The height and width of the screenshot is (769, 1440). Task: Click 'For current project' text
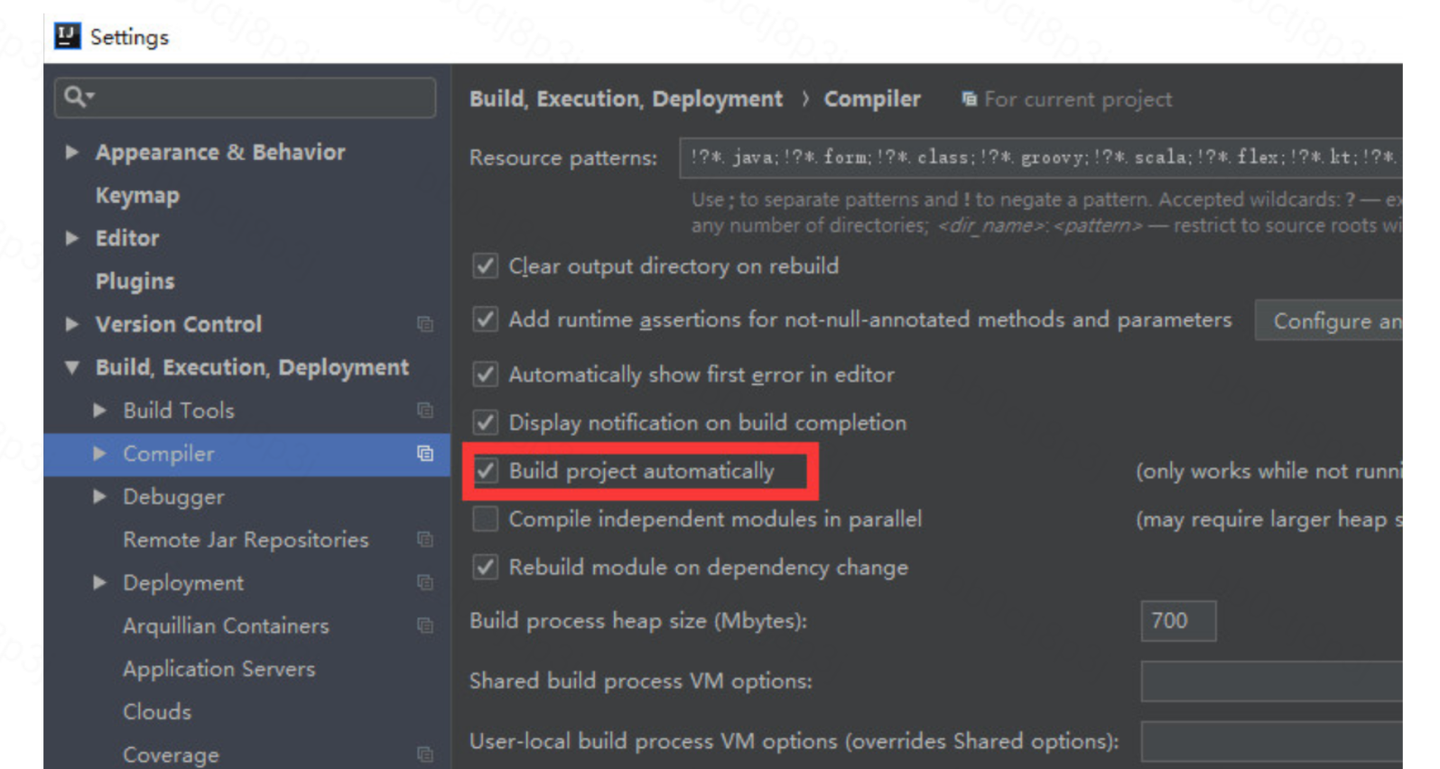coord(1078,99)
